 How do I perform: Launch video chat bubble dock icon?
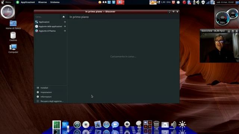(115, 125)
